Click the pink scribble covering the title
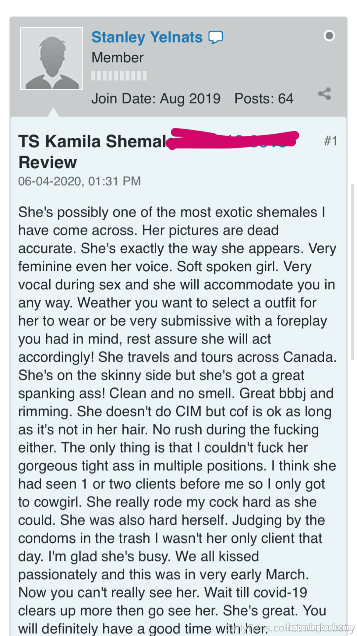The height and width of the screenshot is (636, 357). click(x=231, y=139)
